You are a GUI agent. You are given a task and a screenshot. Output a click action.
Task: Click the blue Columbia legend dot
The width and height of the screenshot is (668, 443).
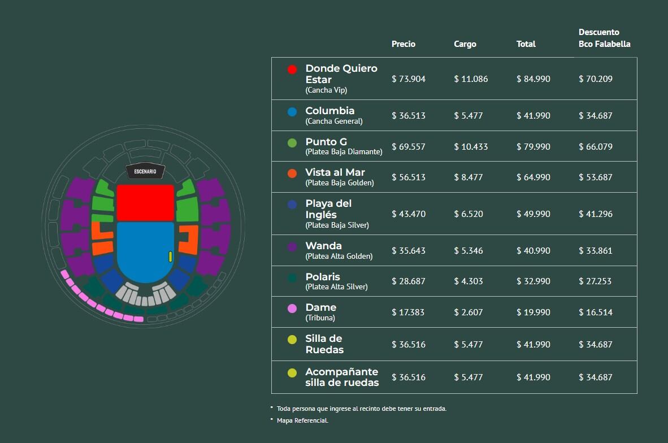tap(292, 112)
